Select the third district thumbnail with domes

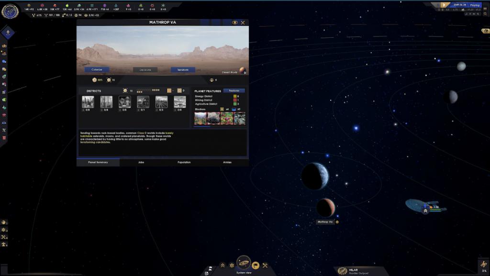coord(125,102)
